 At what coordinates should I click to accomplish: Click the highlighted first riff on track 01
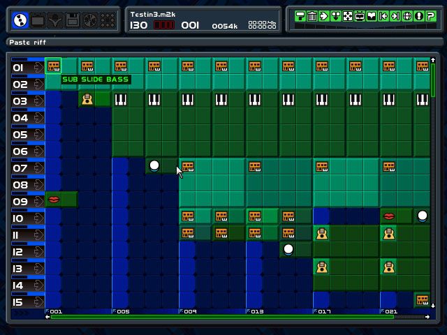[x=53, y=67]
